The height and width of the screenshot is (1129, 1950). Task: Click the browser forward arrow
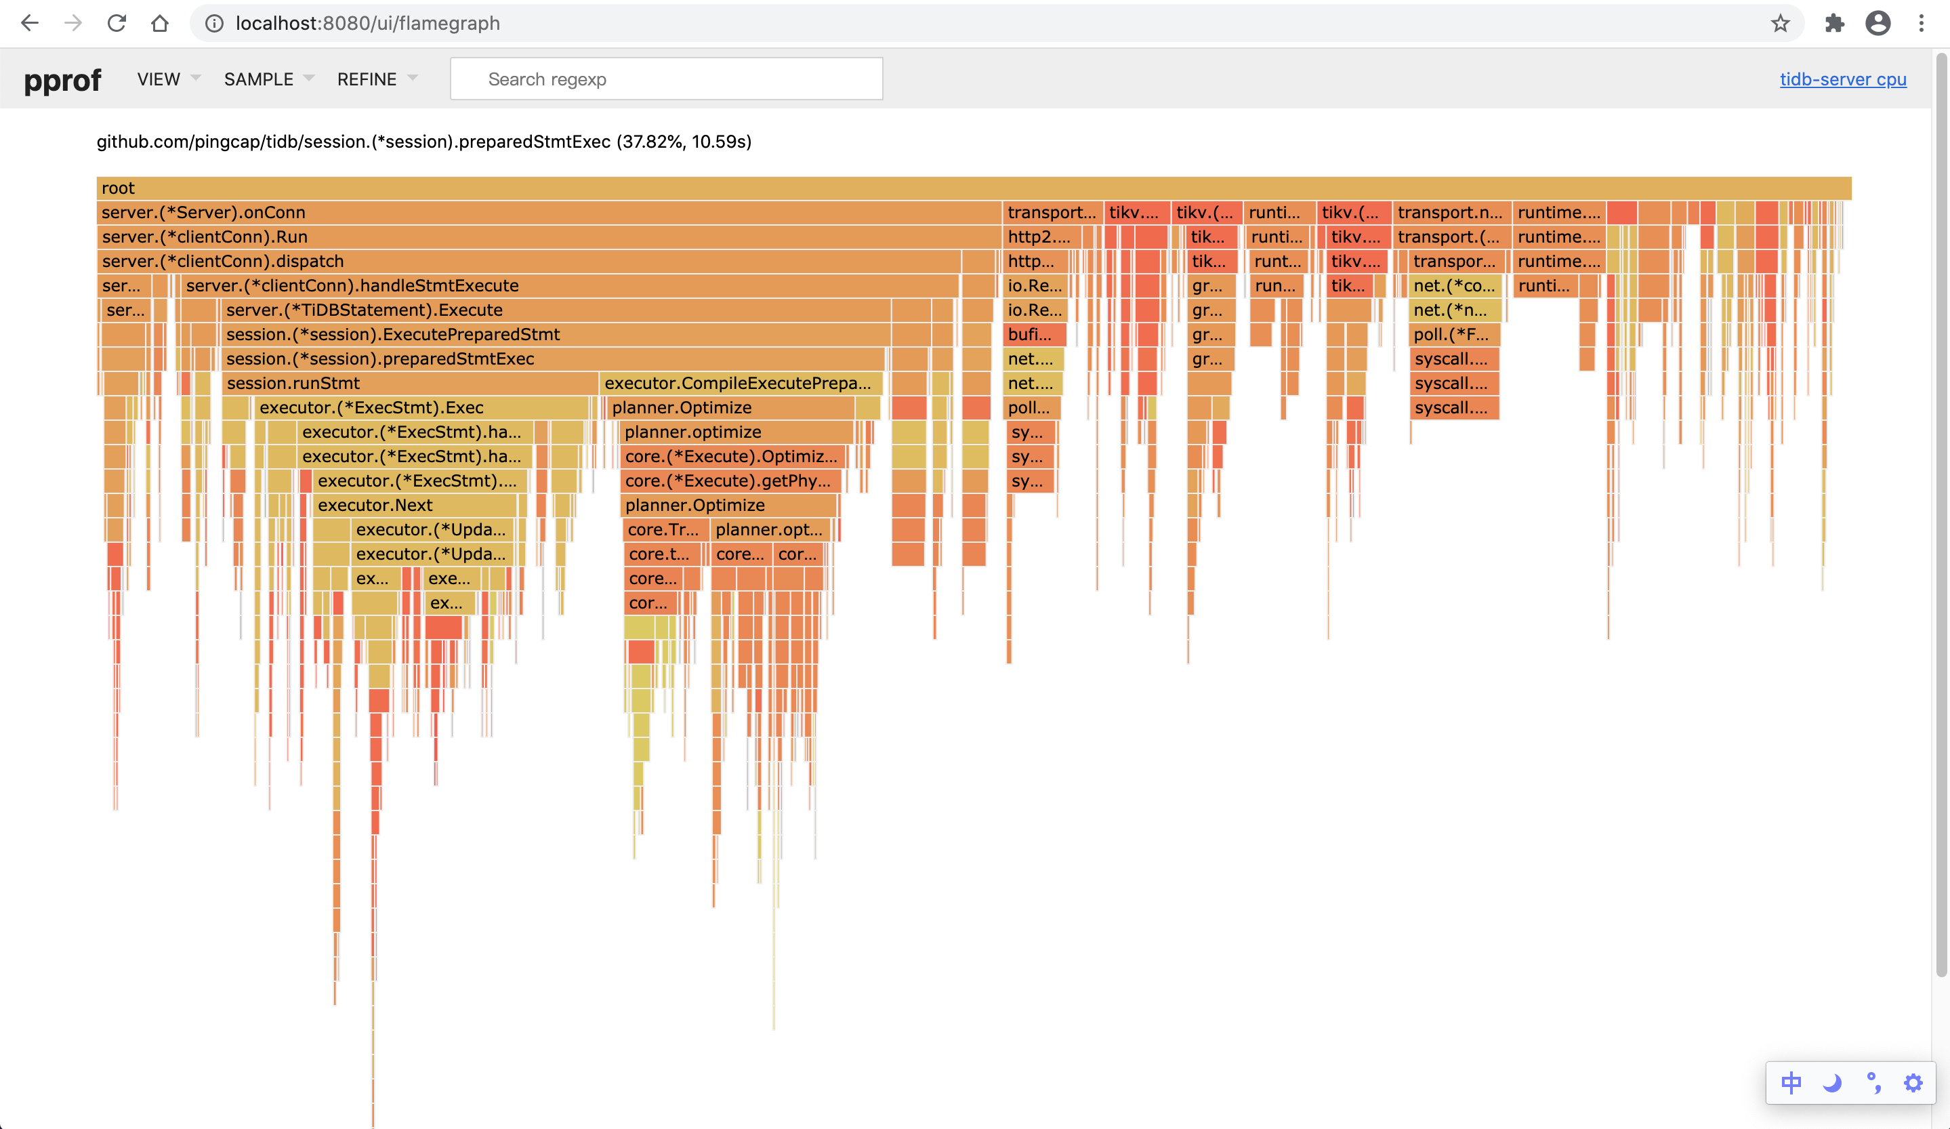click(72, 23)
